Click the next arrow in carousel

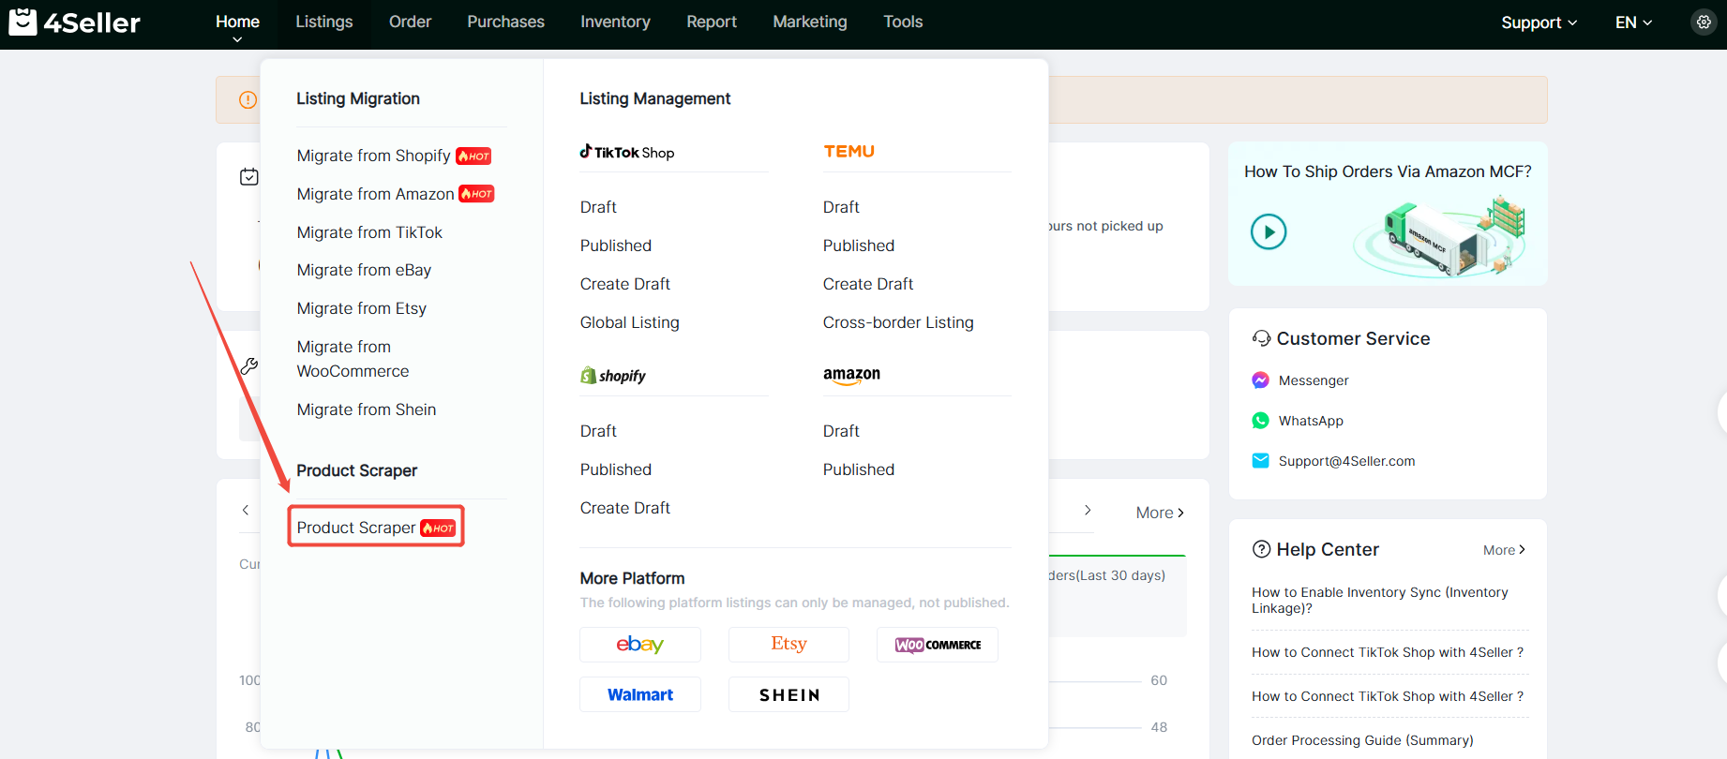click(1088, 510)
